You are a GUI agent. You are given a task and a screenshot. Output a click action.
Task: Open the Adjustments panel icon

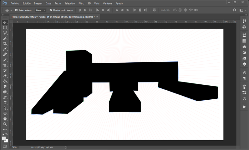[244, 53]
